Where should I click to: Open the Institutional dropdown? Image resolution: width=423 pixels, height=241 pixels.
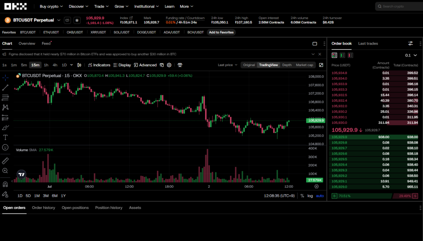pos(147,7)
